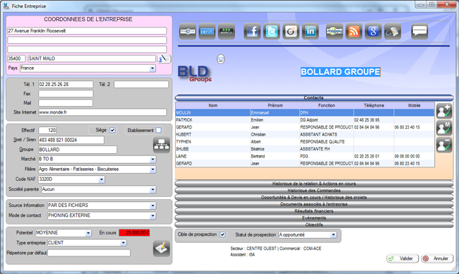The height and width of the screenshot is (274, 459).
Task: Click the small oval icon above the logo
Action: click(x=221, y=59)
